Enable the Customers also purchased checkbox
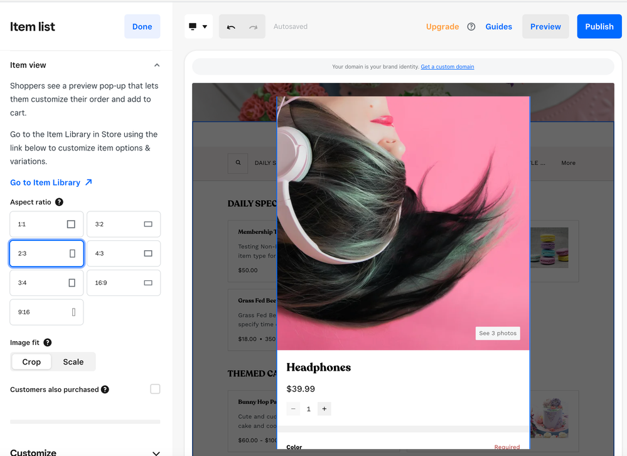Viewport: 627px width, 456px height. coord(155,390)
